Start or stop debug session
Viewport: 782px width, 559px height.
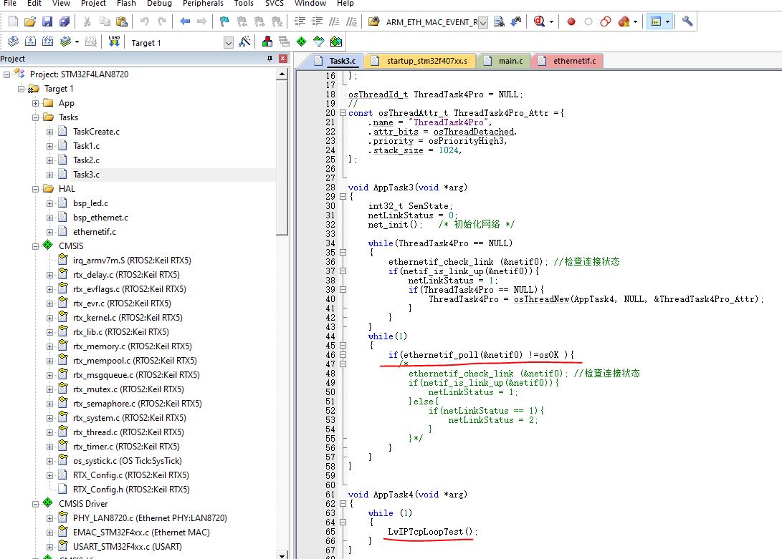[539, 21]
